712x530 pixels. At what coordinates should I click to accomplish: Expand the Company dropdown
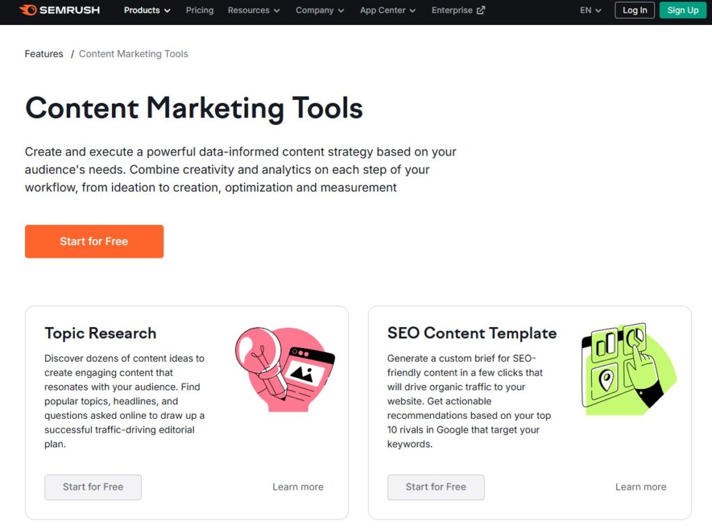click(x=319, y=10)
